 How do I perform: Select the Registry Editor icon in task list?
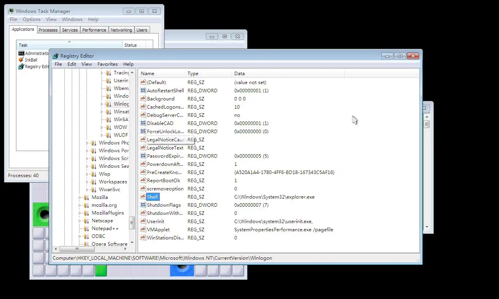click(21, 67)
